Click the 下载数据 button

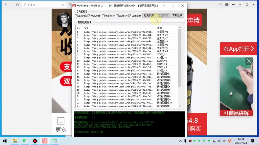[x=177, y=15]
